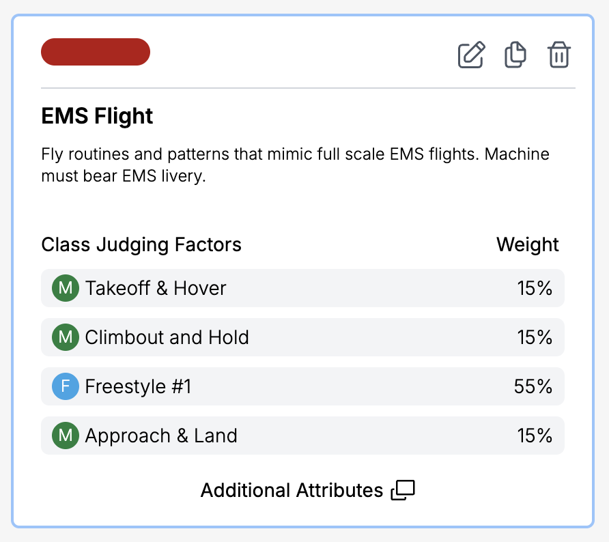Viewport: 609px width, 542px height.
Task: Open the Additional Attributes link
Action: [x=292, y=490]
